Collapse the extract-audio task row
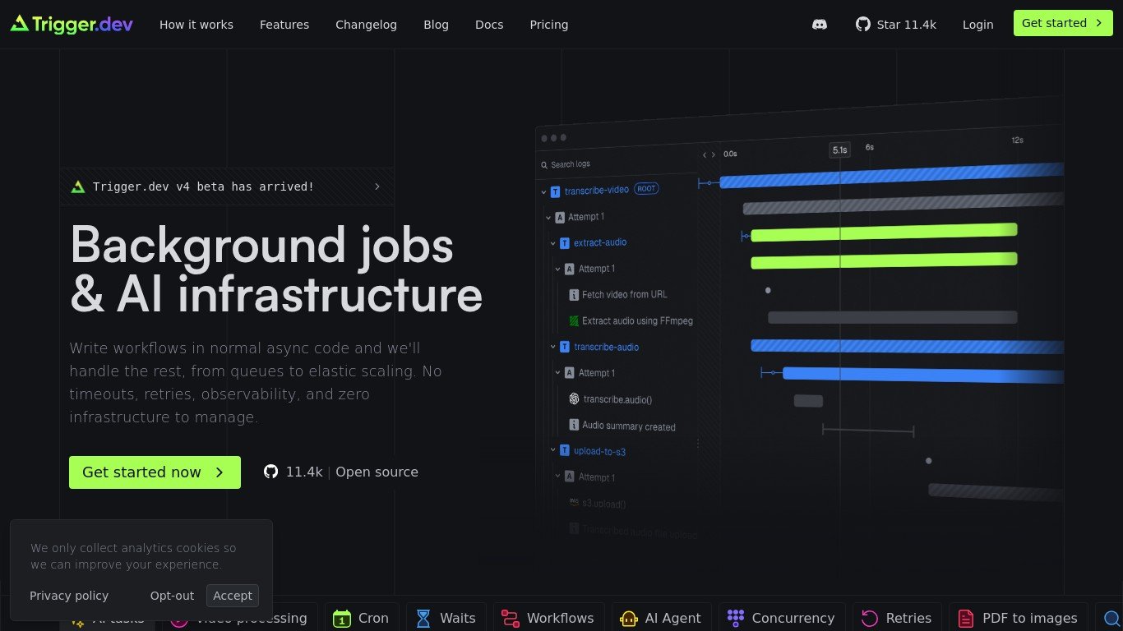Screen dimensions: 1123x631 (x=553, y=243)
